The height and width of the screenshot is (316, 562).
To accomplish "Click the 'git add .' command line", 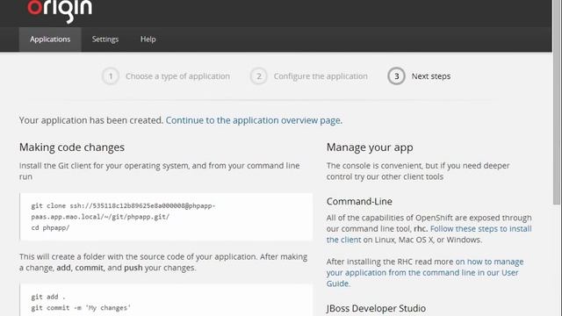I will click(48, 297).
